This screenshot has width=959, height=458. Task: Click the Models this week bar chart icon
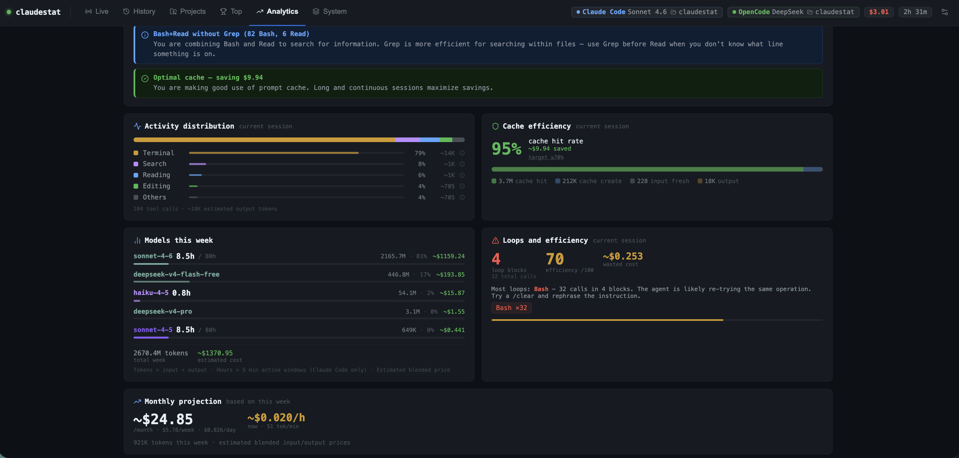[138, 240]
